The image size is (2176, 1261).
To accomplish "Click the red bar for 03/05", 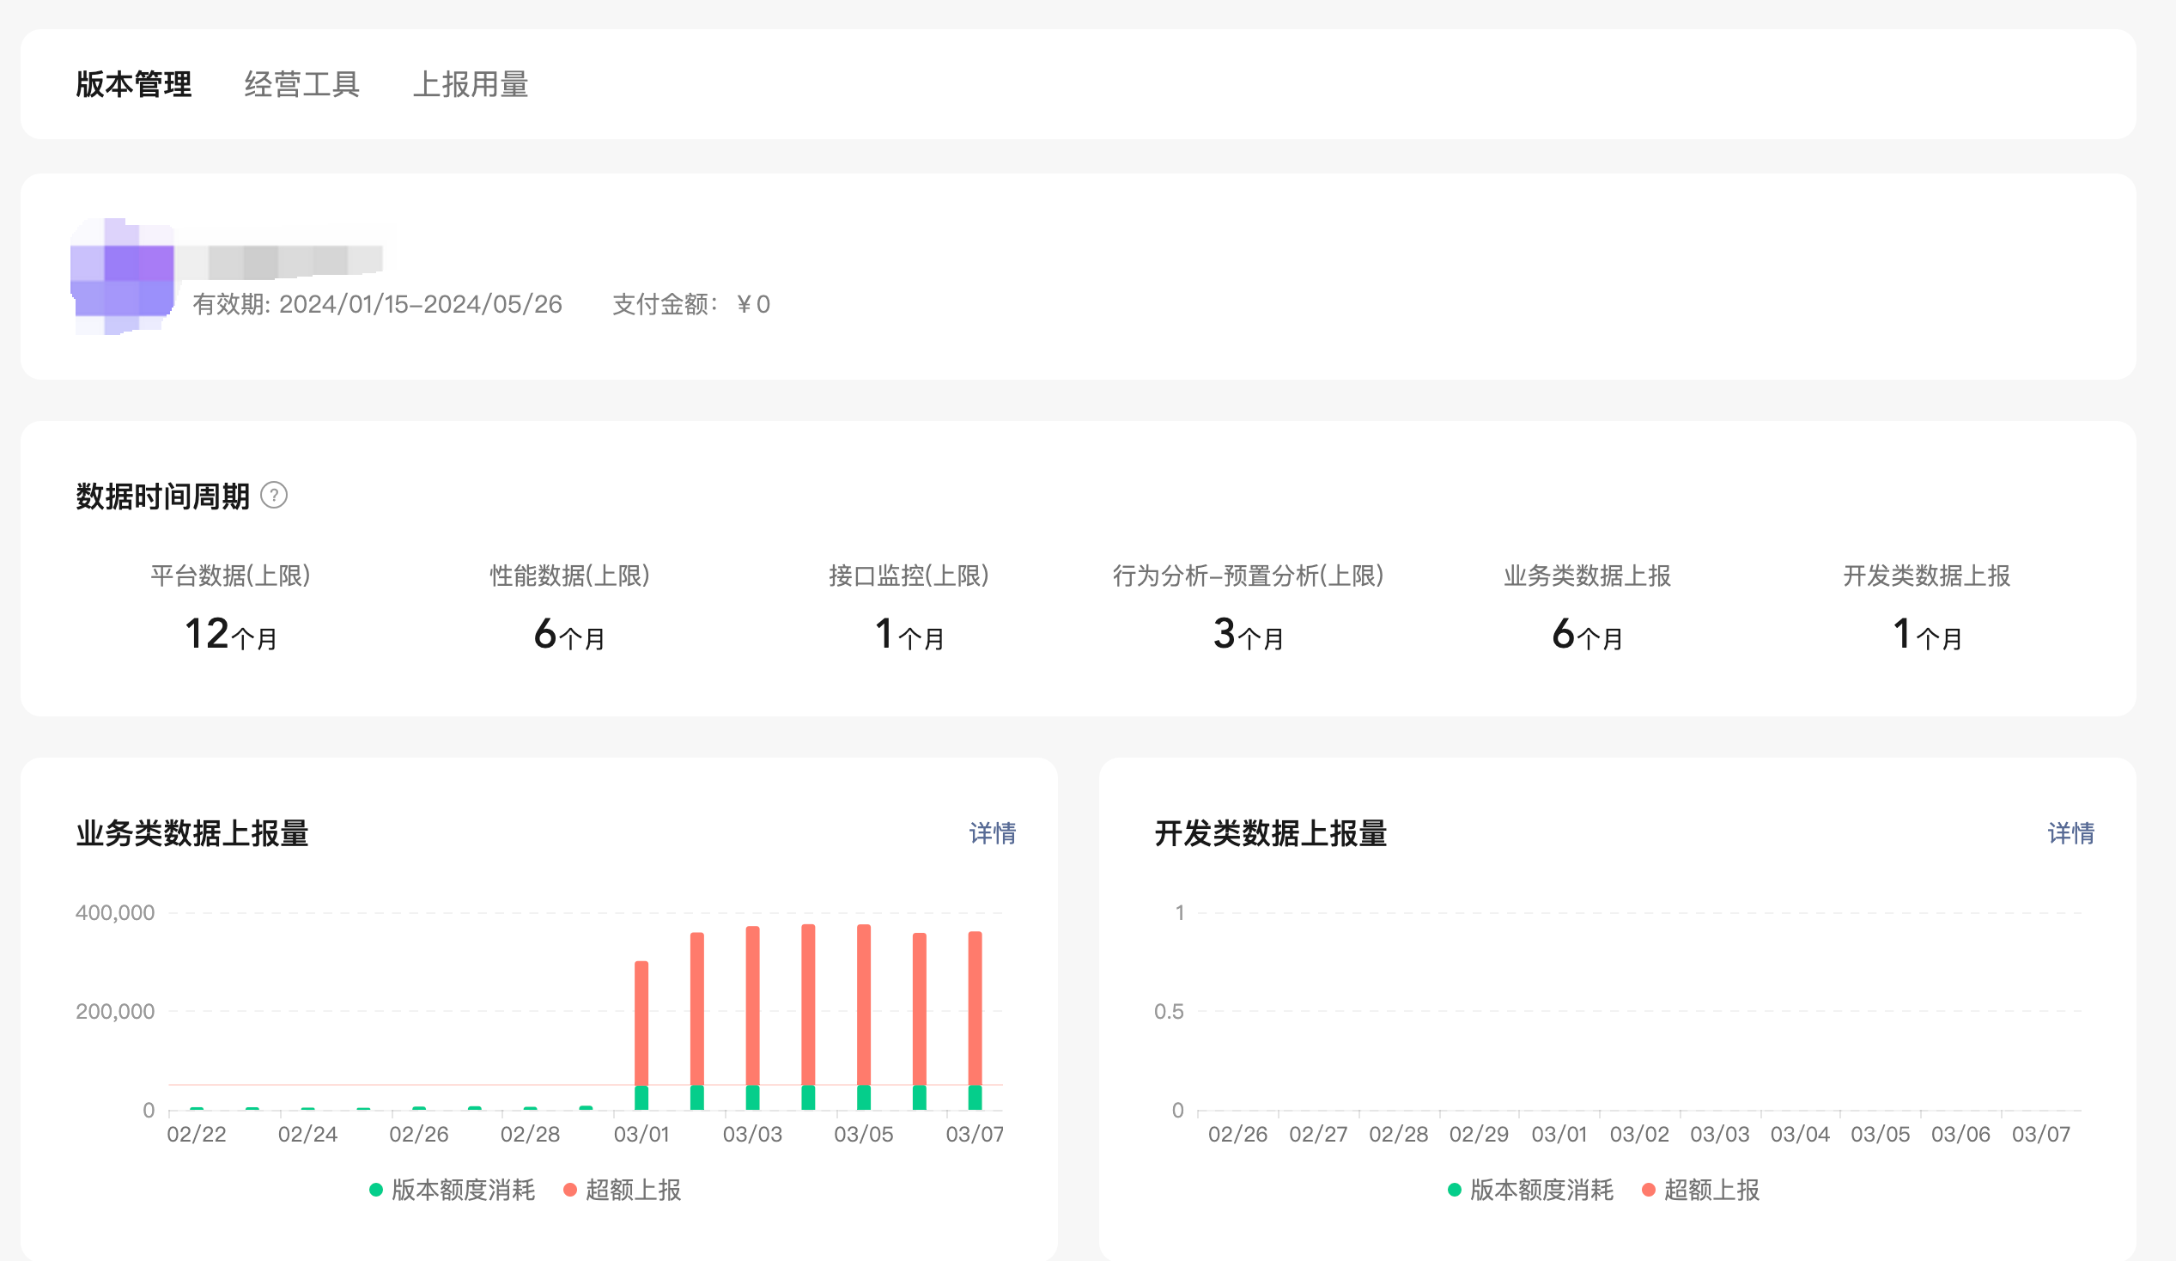I will (x=864, y=1005).
